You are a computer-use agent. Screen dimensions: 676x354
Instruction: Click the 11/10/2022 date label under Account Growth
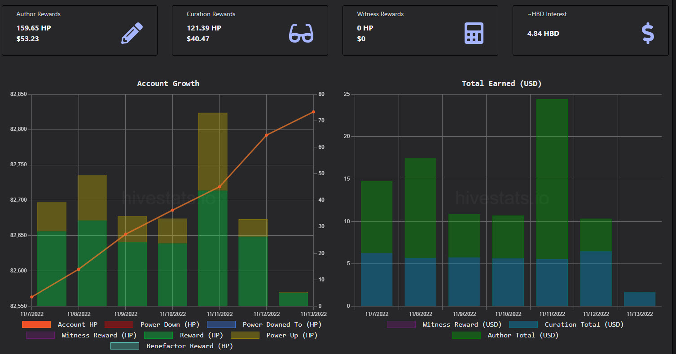[173, 314]
